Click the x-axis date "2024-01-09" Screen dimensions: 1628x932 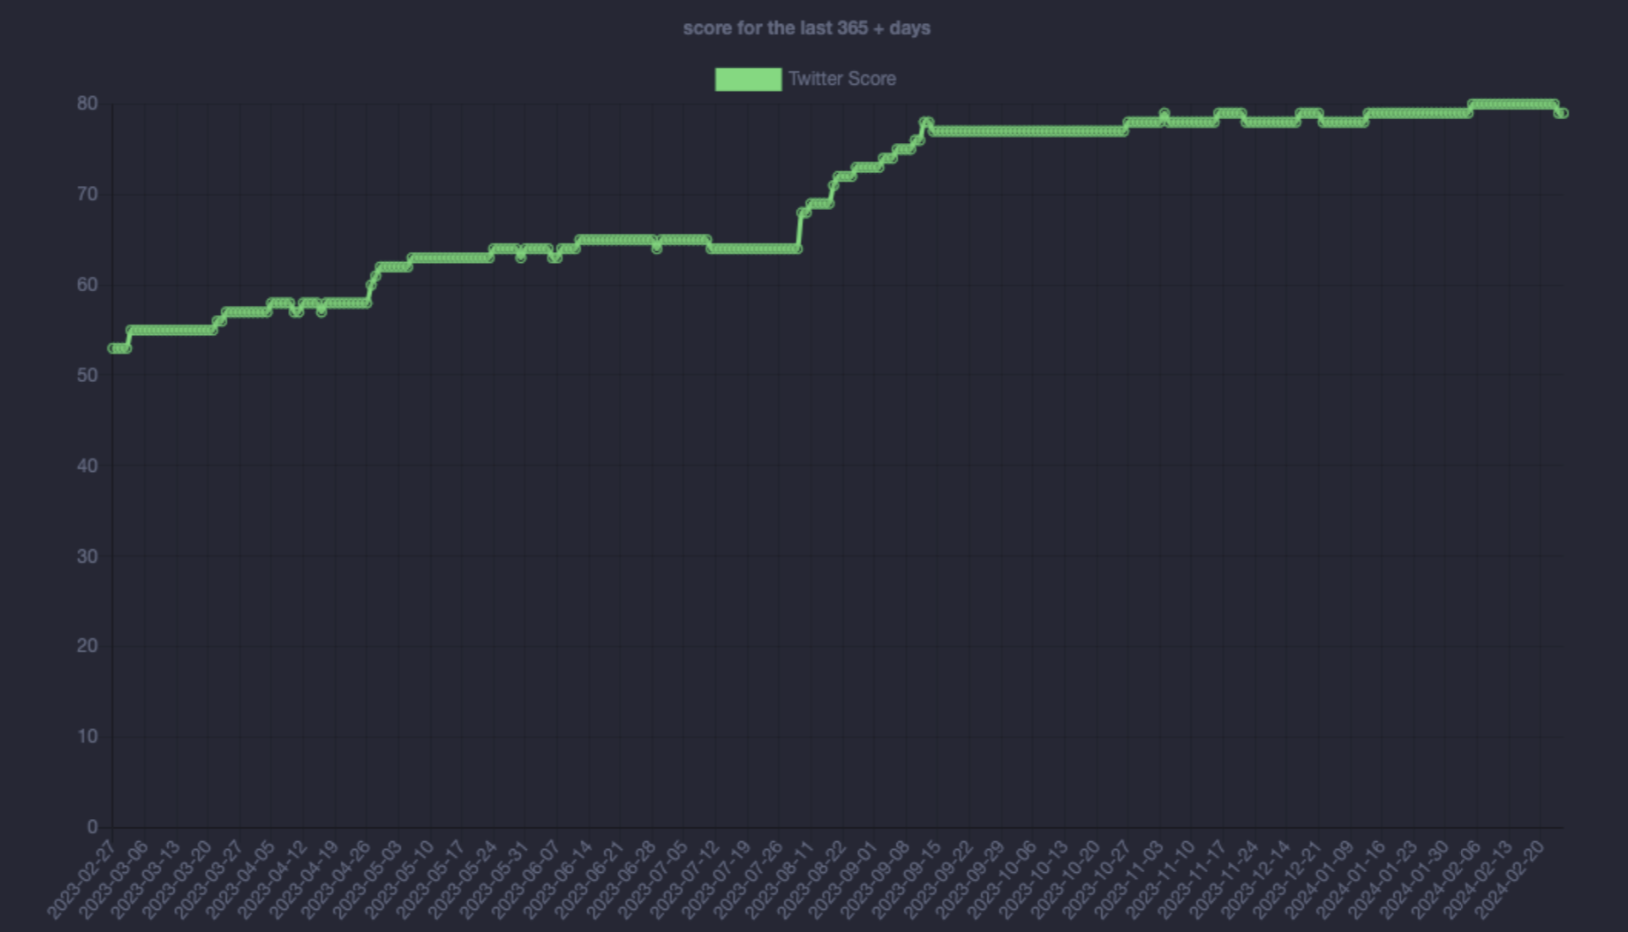[1318, 880]
